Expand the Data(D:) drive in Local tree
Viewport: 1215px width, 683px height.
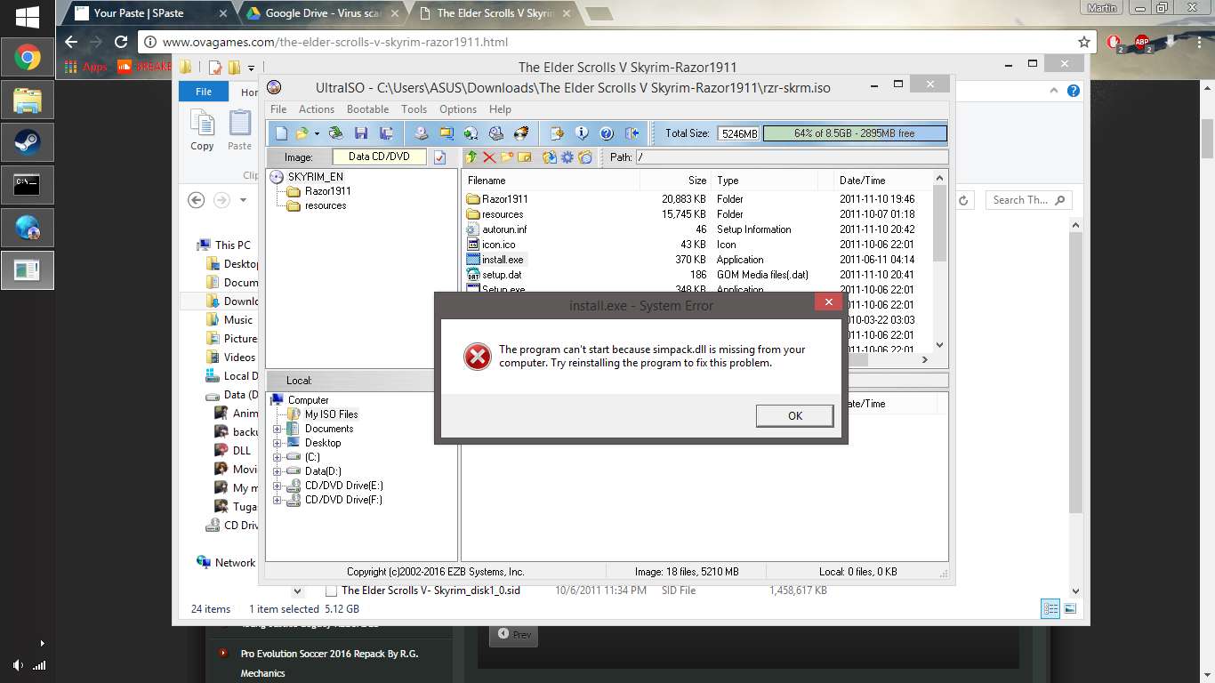(x=277, y=471)
